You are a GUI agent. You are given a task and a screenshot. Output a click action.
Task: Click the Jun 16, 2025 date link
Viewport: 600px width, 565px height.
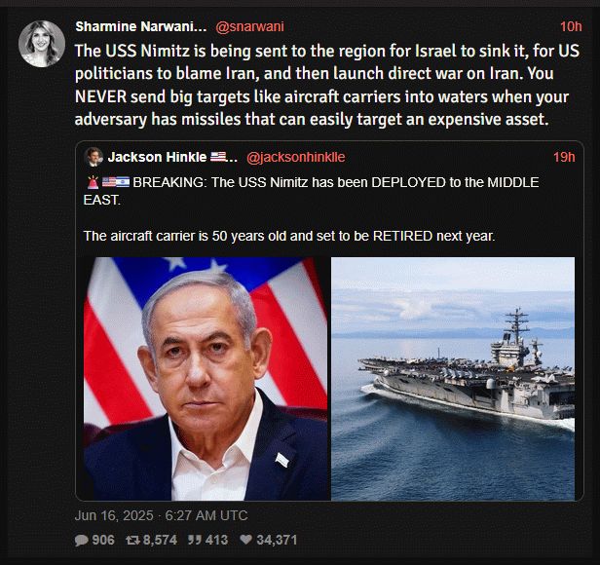(162, 514)
